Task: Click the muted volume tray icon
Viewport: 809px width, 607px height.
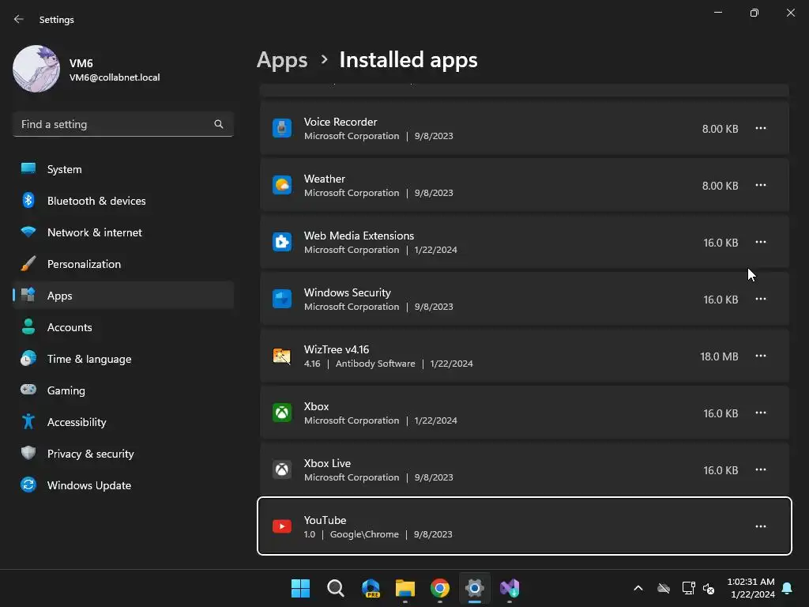Action: tap(709, 588)
